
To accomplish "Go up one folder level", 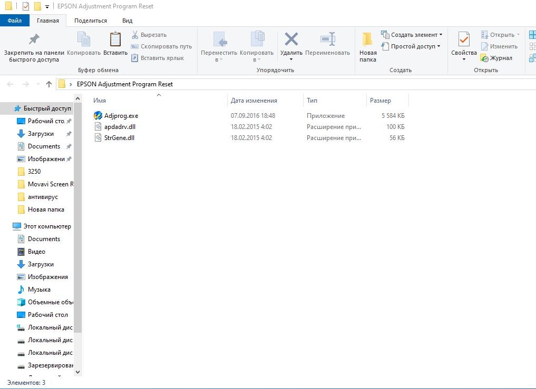I will coord(49,84).
